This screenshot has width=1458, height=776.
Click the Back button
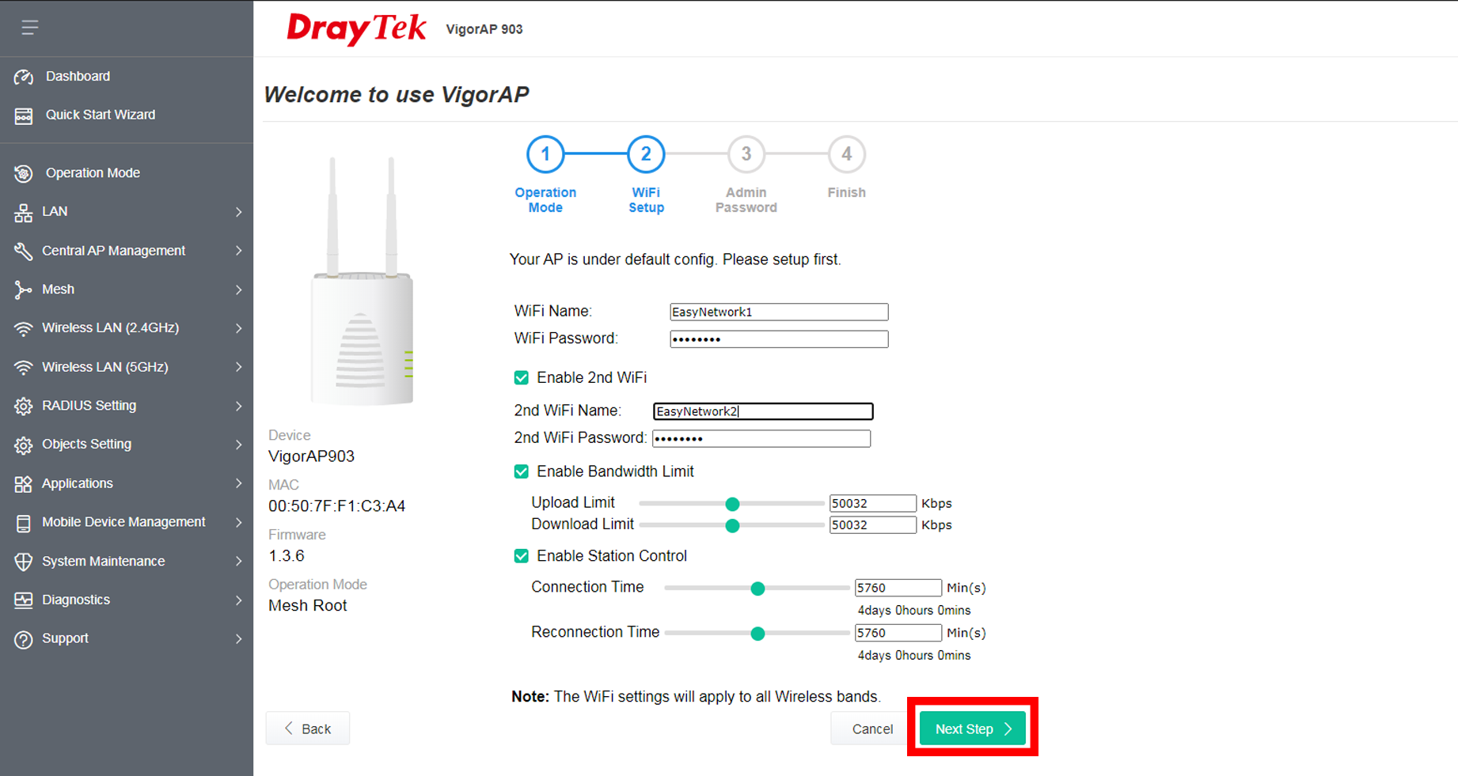tap(308, 729)
